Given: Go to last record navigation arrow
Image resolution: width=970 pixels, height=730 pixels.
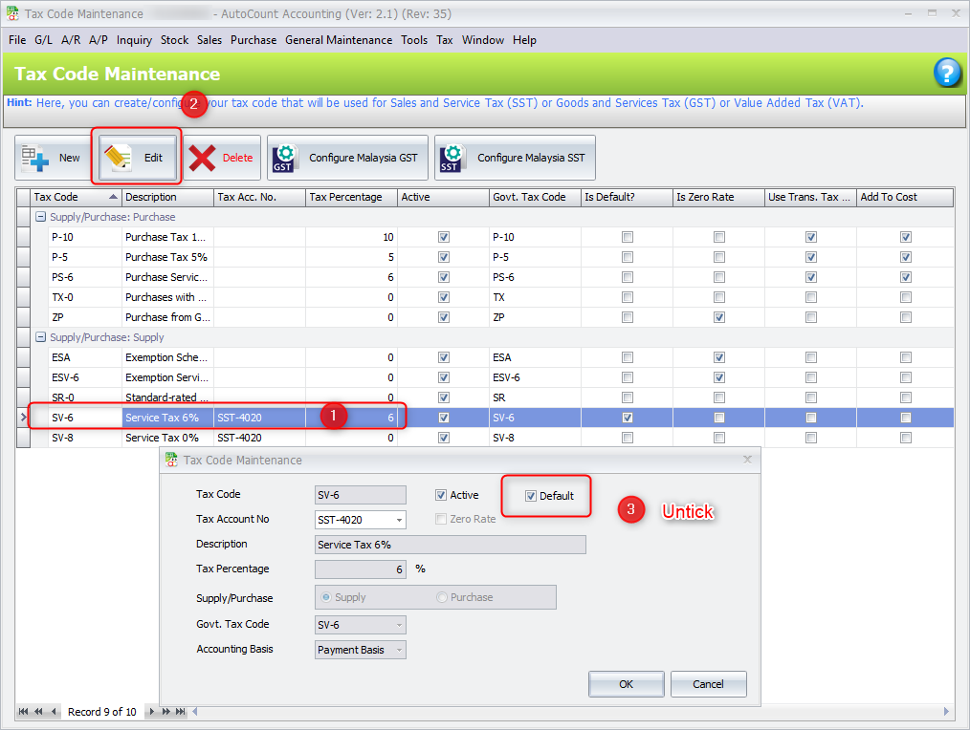Looking at the screenshot, I should pyautogui.click(x=179, y=712).
